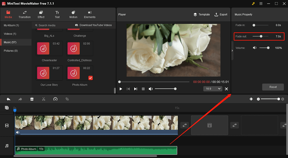The width and height of the screenshot is (288, 158).
Task: Mute the video clip speaker icon
Action: tap(18, 132)
